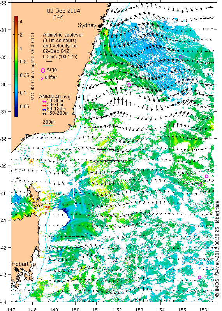Click the Hobart city label
This screenshot has height=311, width=222.
click(x=20, y=264)
